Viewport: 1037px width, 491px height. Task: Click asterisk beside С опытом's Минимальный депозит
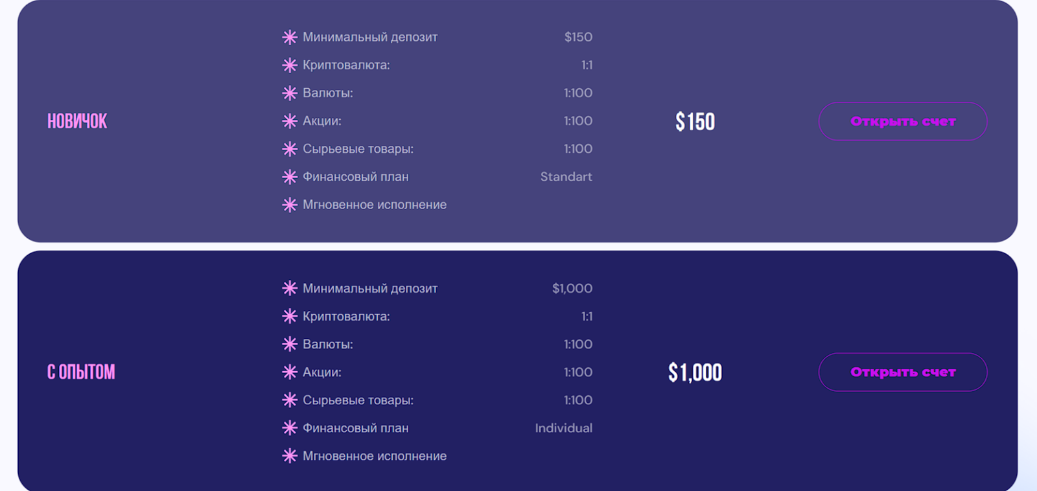point(290,288)
